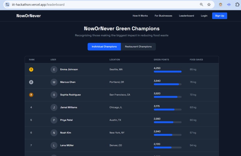The image size is (241, 156).
Task: Click location Chicago, IL
Action: [x=116, y=107]
